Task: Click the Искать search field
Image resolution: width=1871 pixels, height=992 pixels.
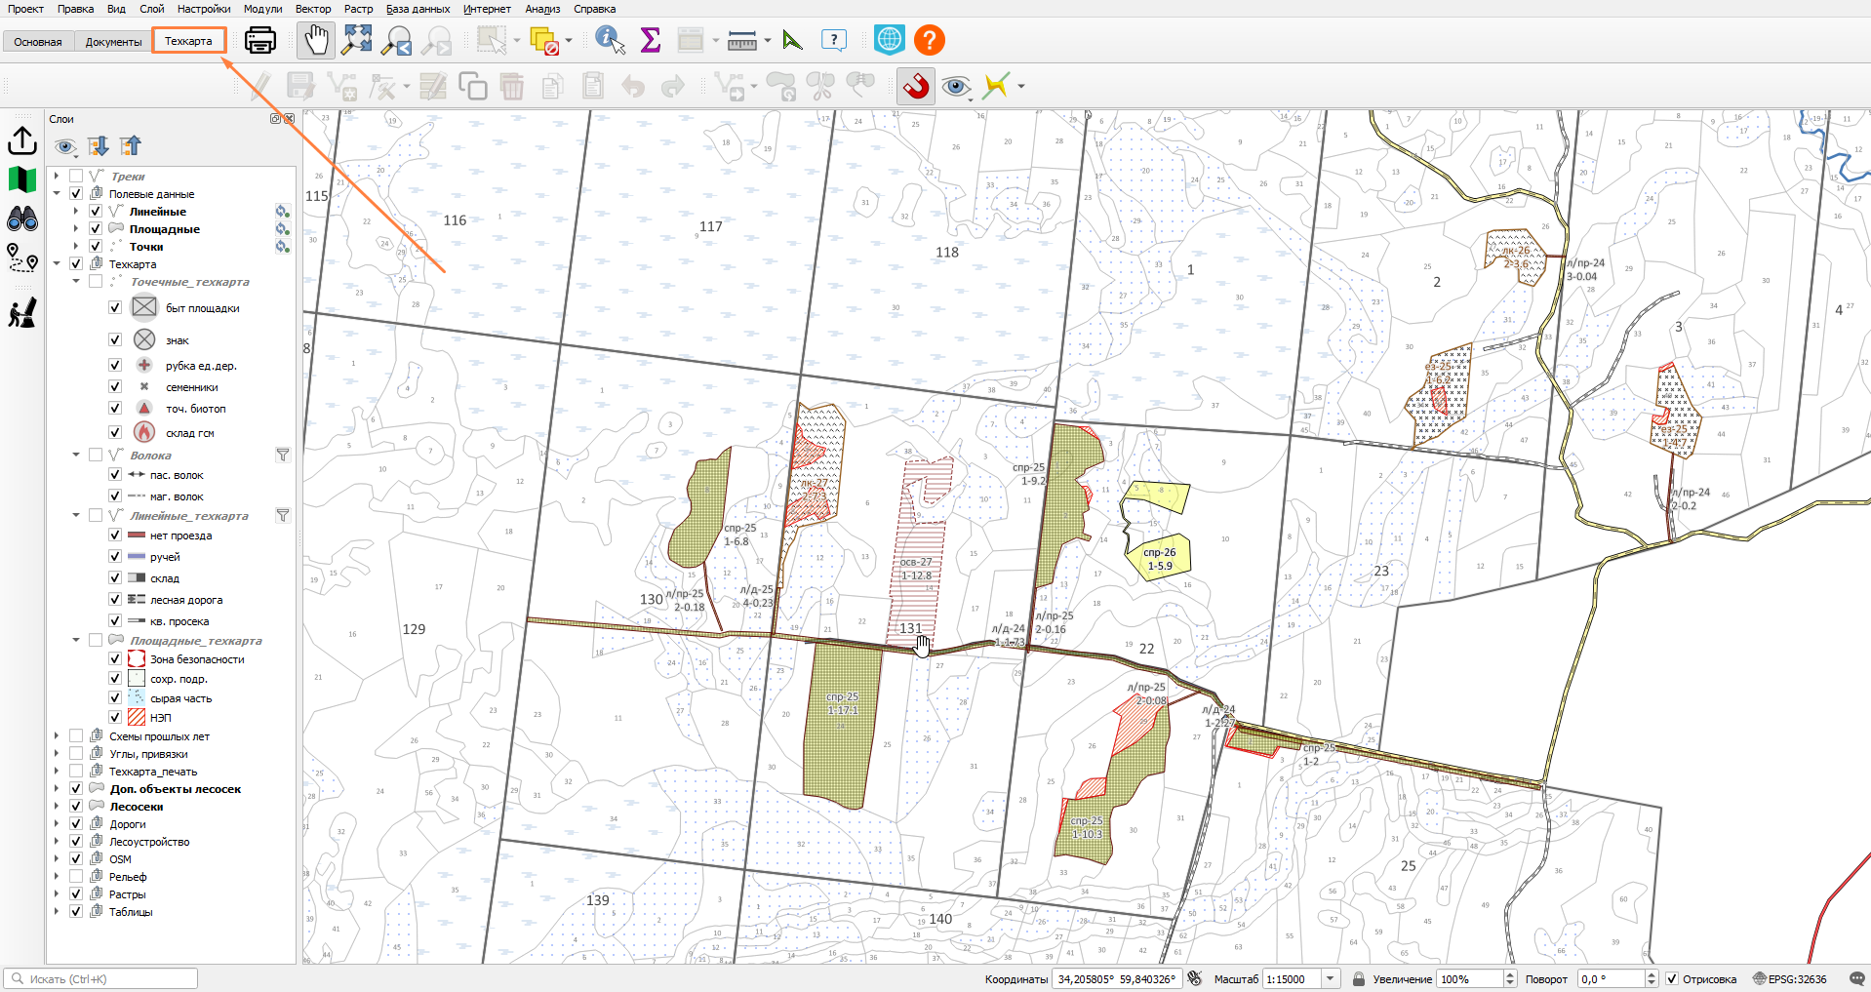Action: (101, 979)
